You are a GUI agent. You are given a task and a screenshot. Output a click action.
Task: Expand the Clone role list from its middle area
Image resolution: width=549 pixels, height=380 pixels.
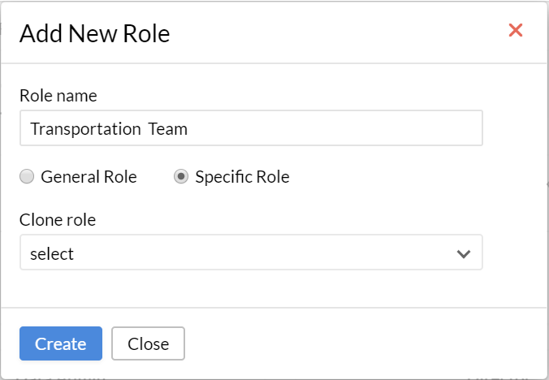[251, 253]
